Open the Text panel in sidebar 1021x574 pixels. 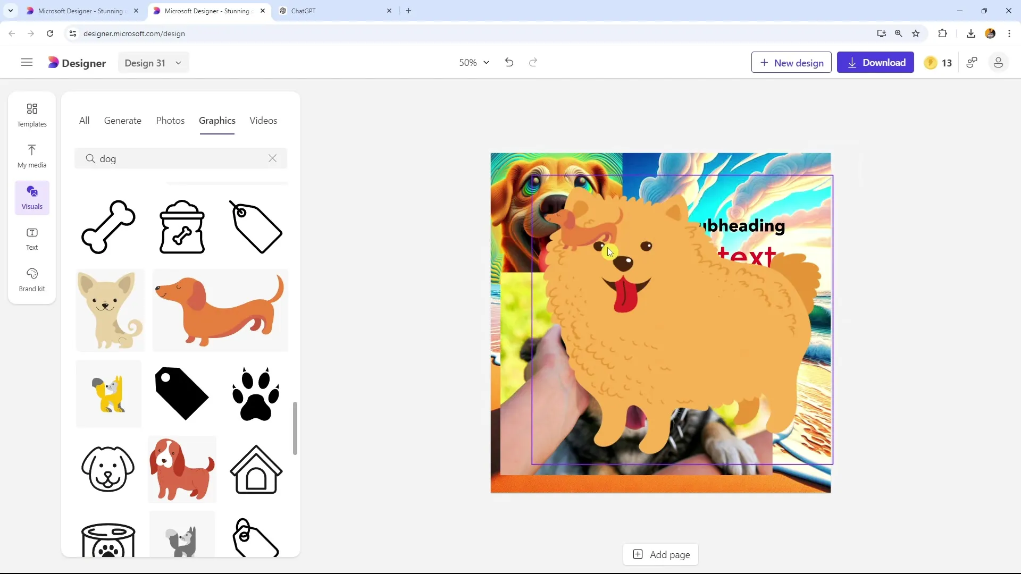[x=31, y=238]
